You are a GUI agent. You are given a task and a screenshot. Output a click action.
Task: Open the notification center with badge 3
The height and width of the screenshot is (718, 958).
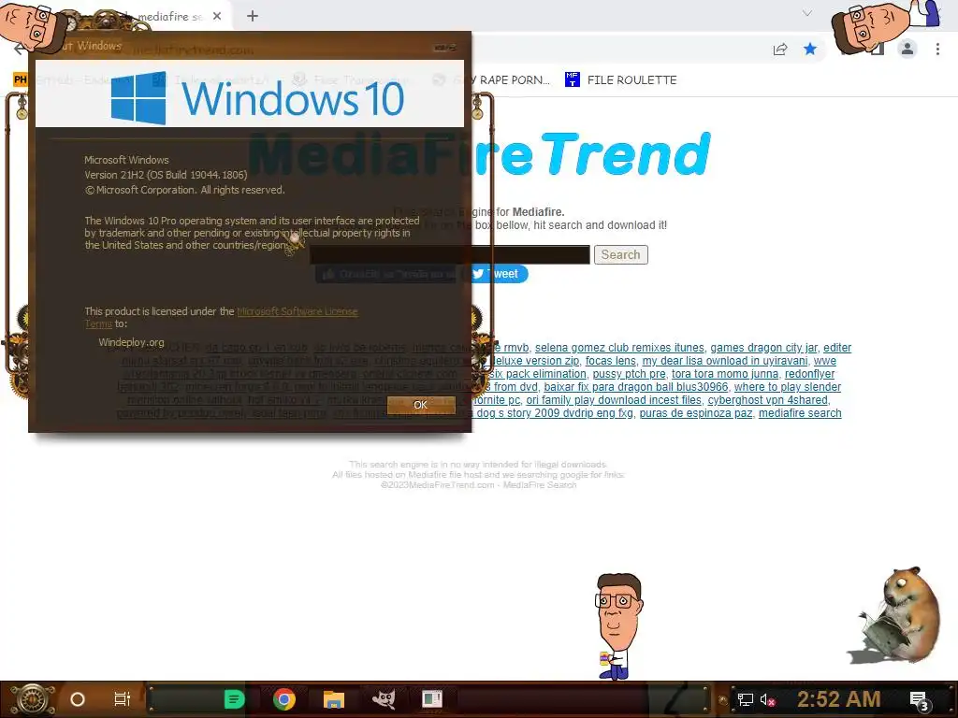(920, 699)
